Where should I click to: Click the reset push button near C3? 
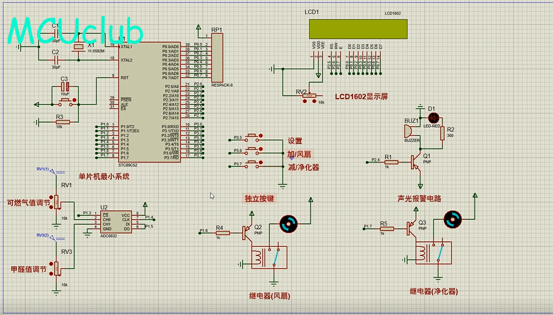[x=65, y=103]
